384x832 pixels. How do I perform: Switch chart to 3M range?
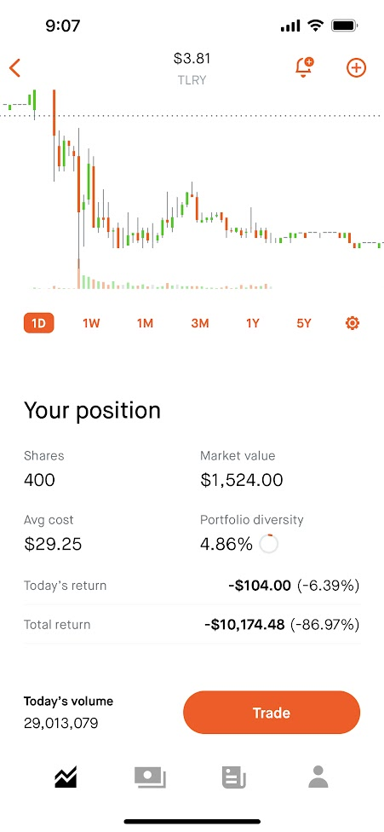pyautogui.click(x=200, y=323)
